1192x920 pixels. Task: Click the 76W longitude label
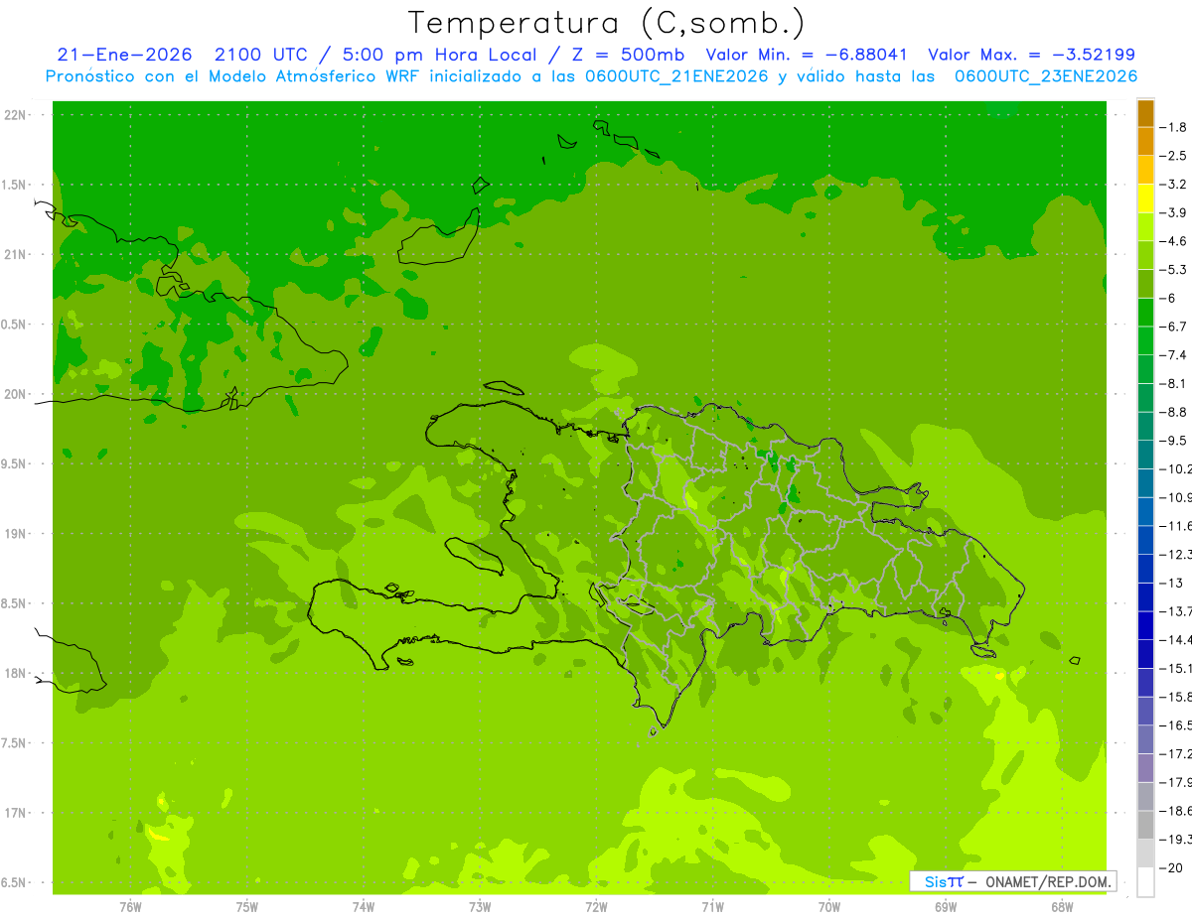click(x=130, y=907)
